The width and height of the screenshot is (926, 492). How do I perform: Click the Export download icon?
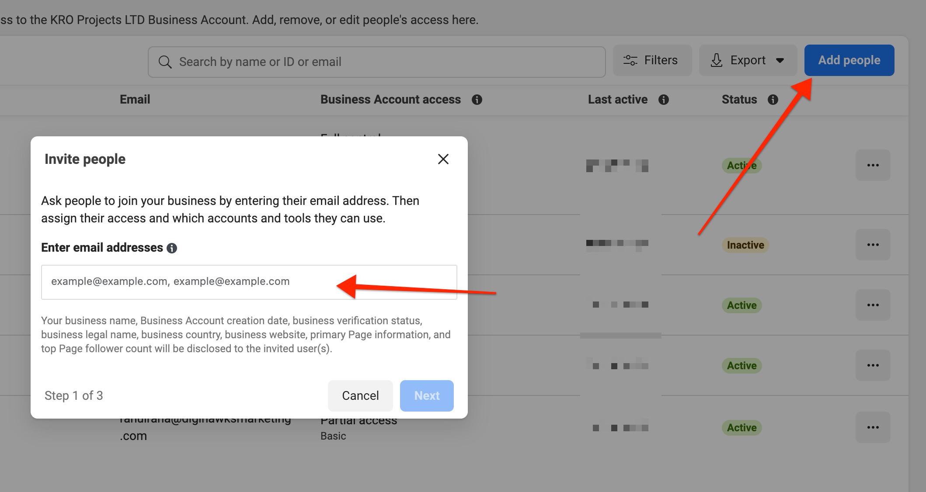point(716,60)
